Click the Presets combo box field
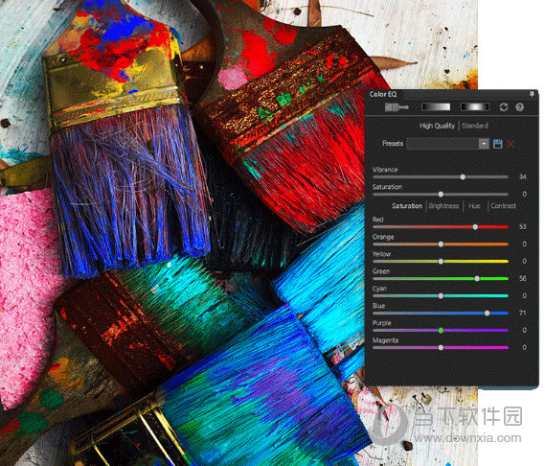Image resolution: width=545 pixels, height=466 pixels. tap(447, 144)
